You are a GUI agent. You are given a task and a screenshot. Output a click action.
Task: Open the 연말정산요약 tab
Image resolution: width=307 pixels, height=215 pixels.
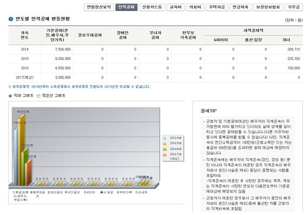[99, 7]
